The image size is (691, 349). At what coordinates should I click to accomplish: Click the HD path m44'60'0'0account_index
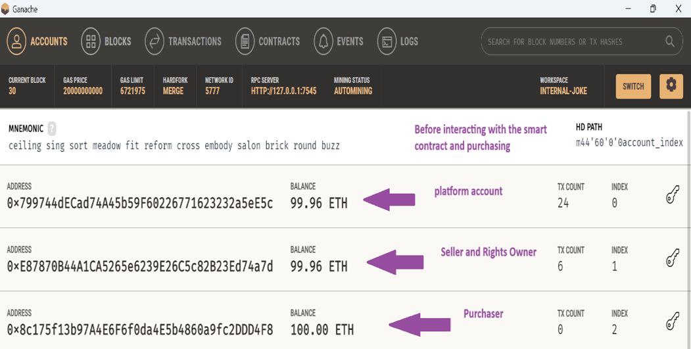[629, 143]
